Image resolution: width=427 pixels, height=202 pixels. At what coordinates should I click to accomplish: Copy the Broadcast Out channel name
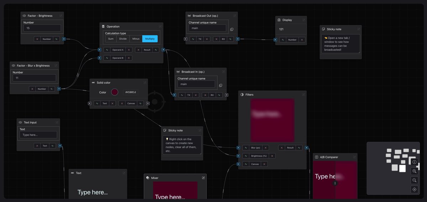point(232,29)
